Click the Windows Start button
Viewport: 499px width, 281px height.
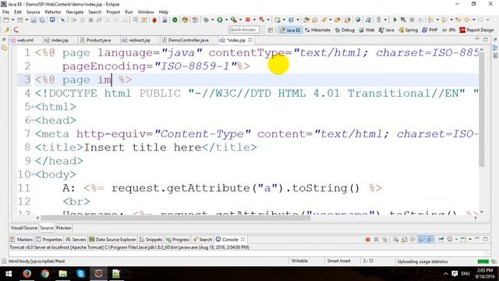pyautogui.click(x=9, y=273)
